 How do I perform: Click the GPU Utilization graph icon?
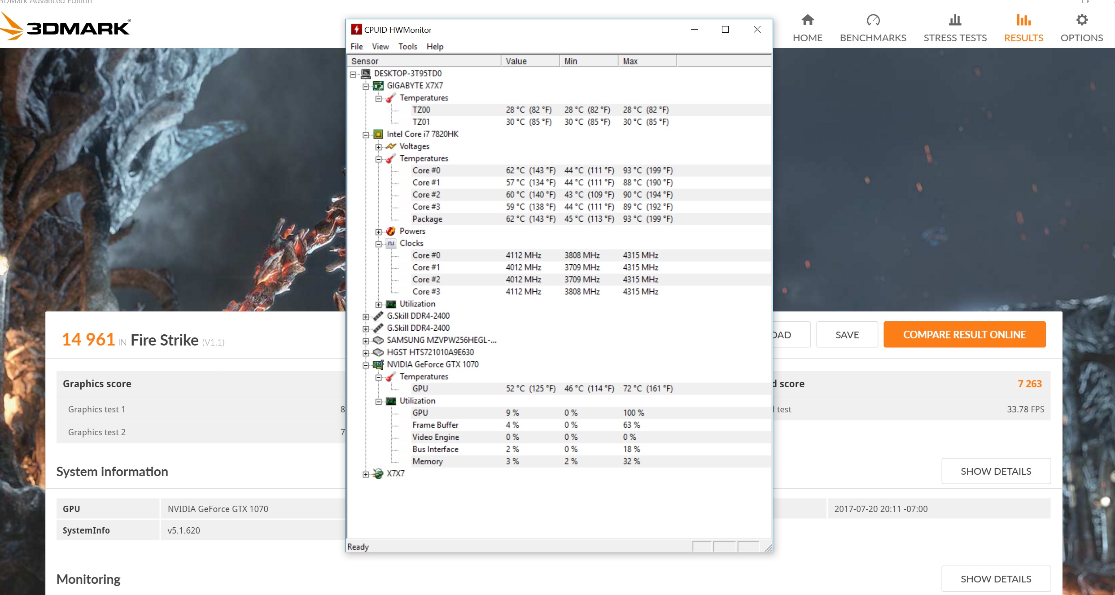(391, 401)
